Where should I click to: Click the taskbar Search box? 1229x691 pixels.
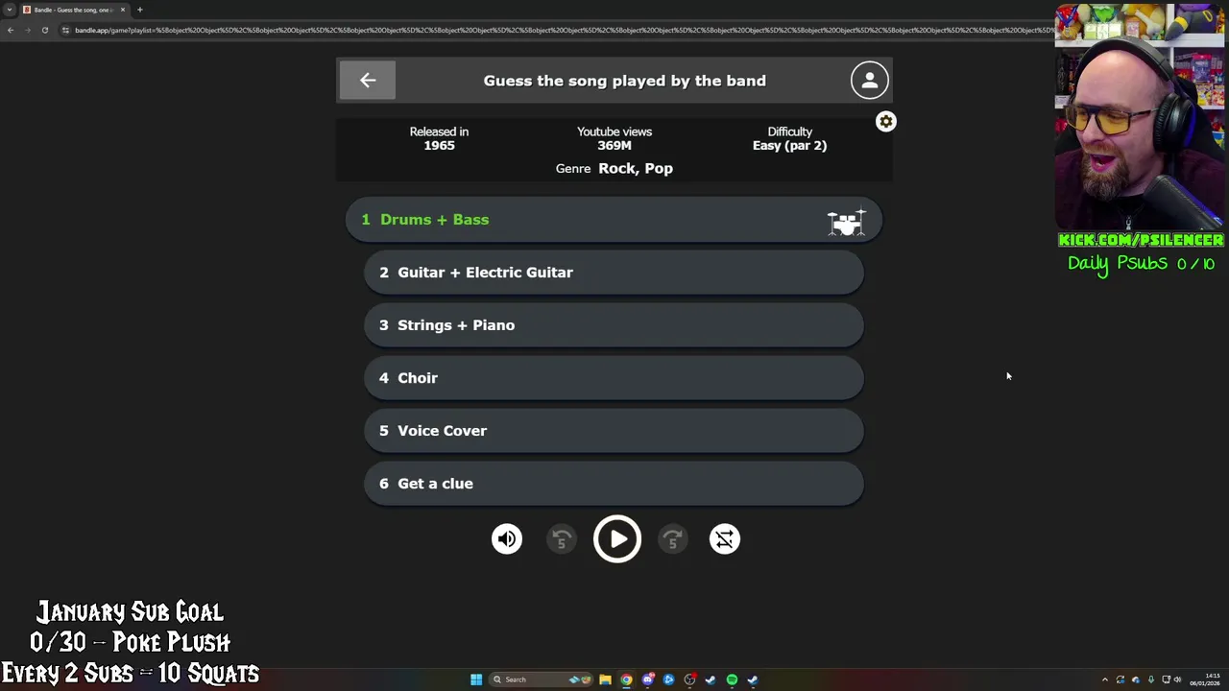(x=542, y=679)
